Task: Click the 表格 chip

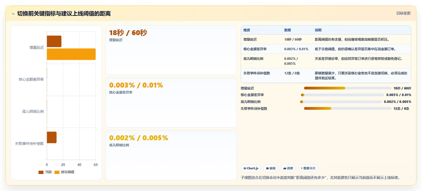Action: click(x=271, y=168)
